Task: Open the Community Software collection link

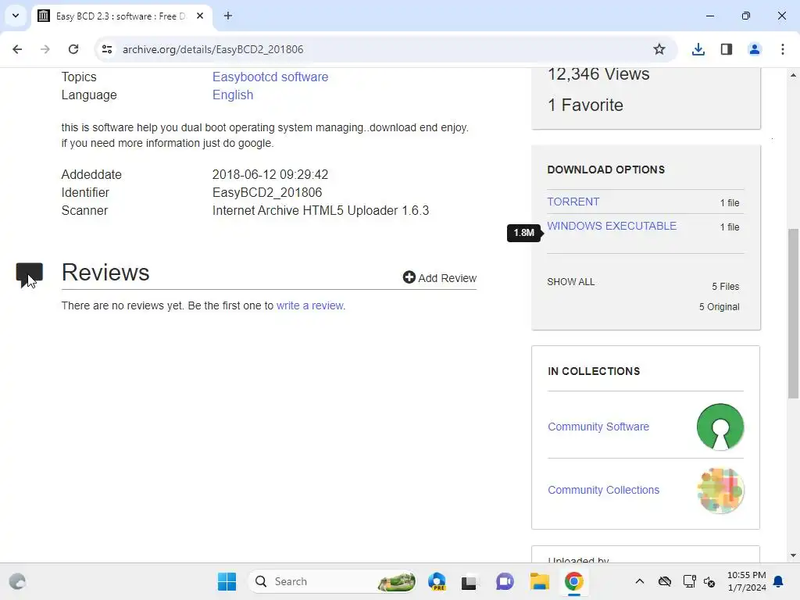Action: [598, 427]
